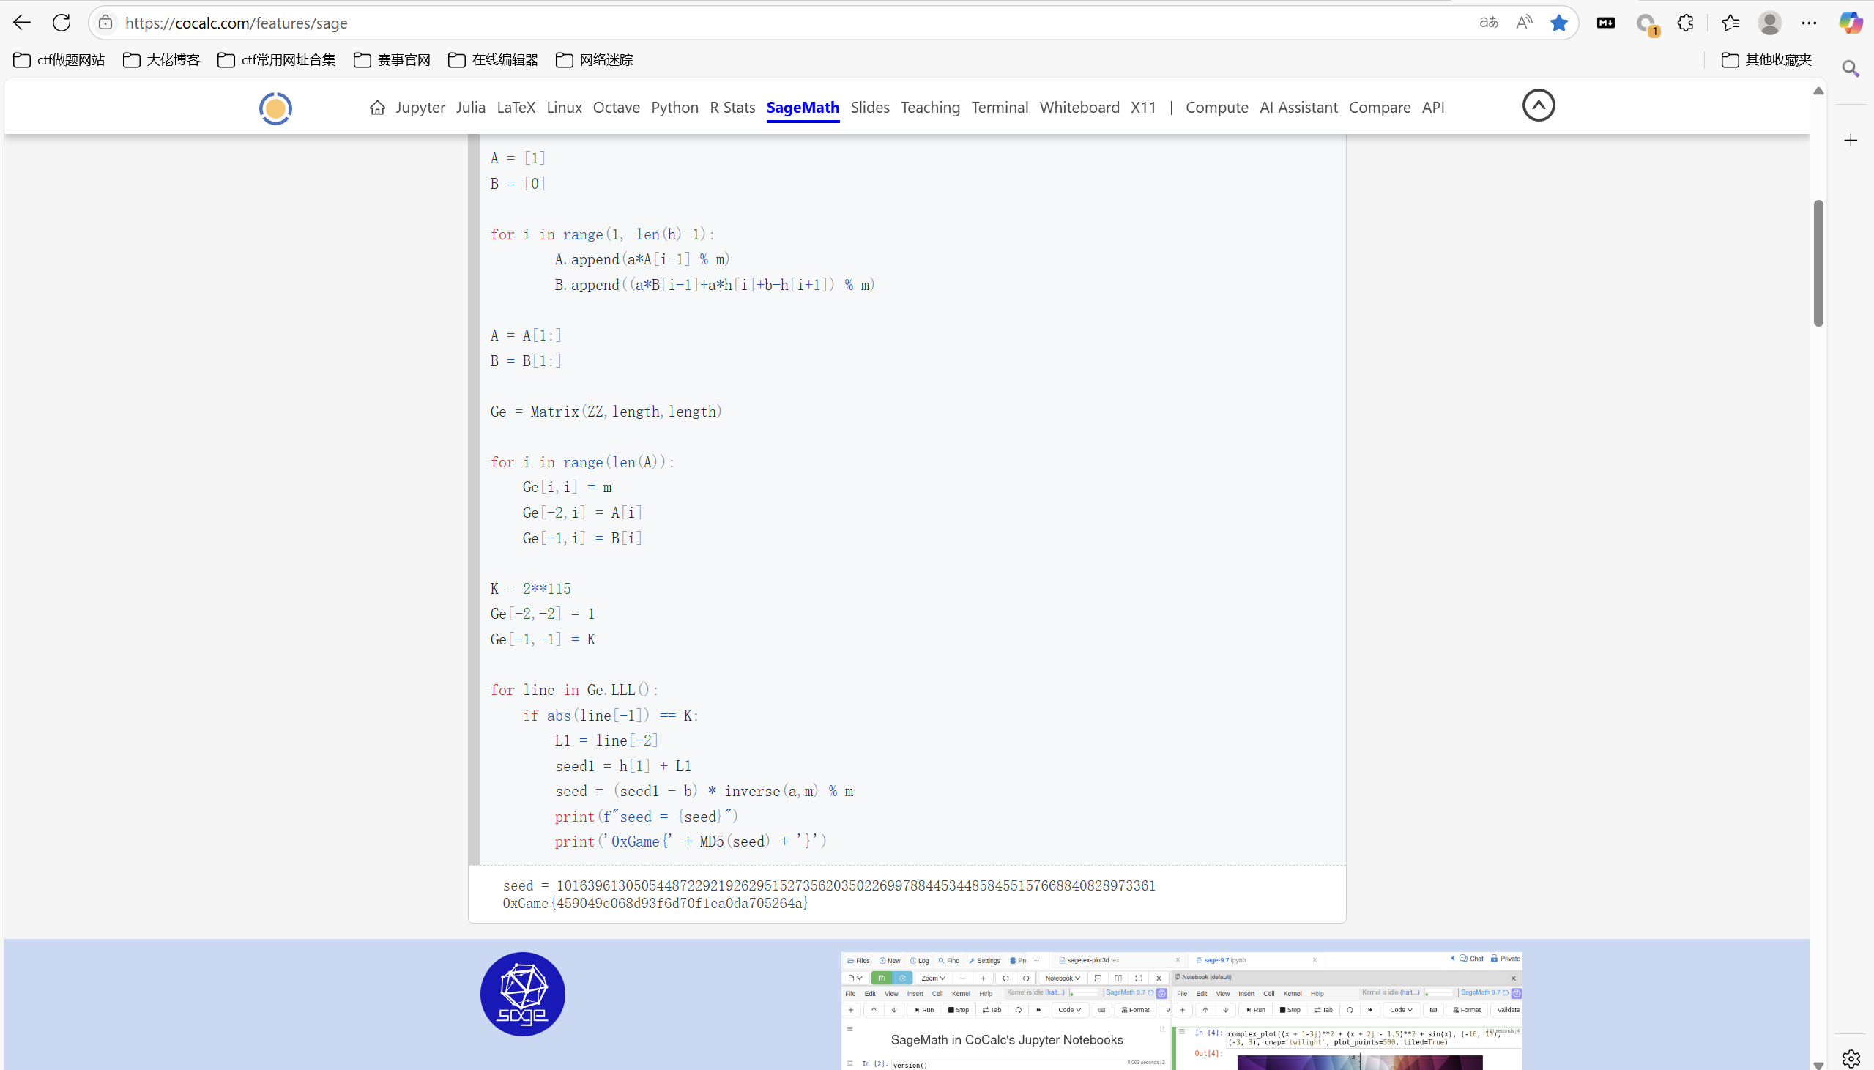Image resolution: width=1874 pixels, height=1070 pixels.
Task: Click the Jupyter notebook screenshot thumbnail
Action: 1181,1011
